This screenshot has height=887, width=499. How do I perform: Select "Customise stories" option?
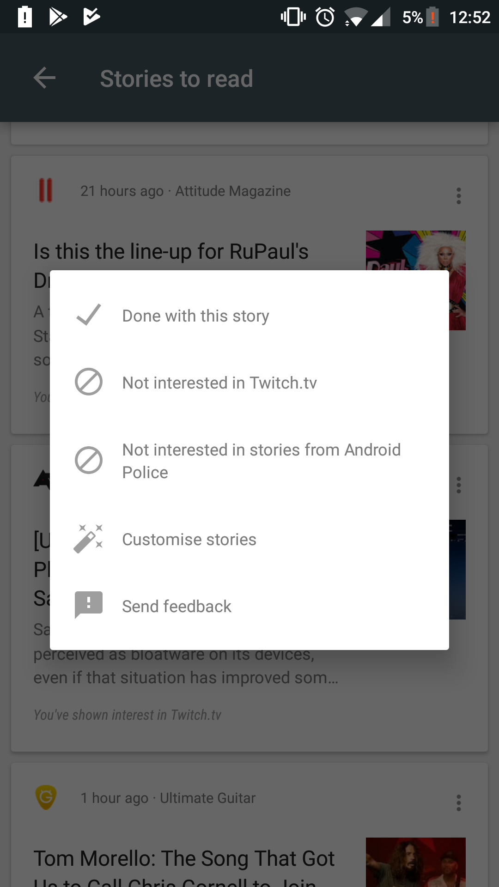click(x=189, y=540)
